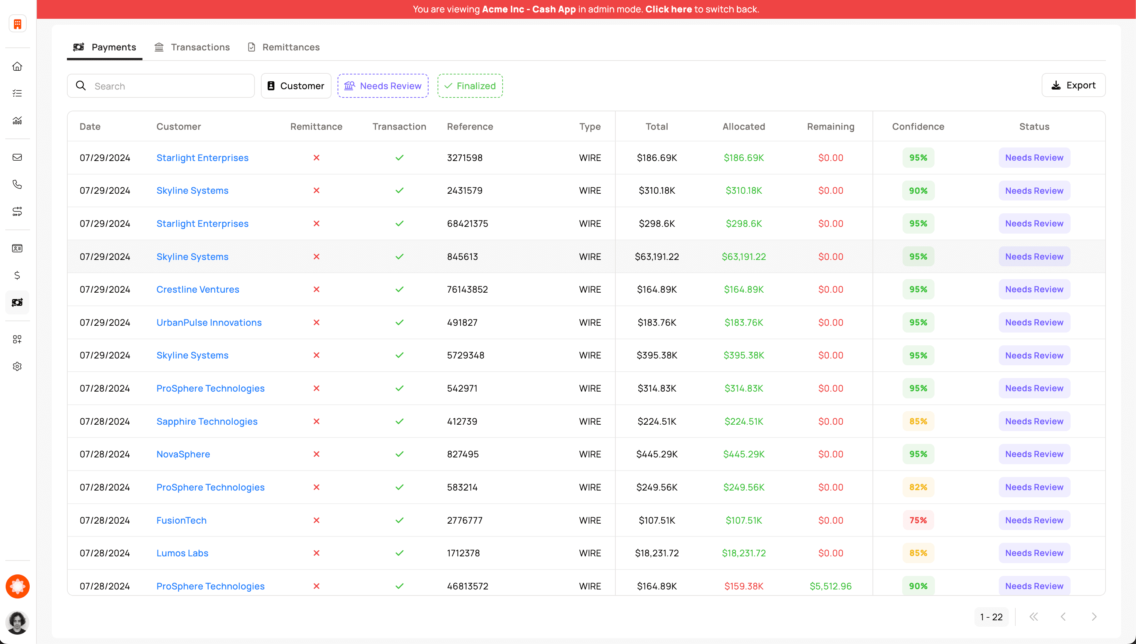Toggle the Finalized filter chip
The height and width of the screenshot is (644, 1136).
point(470,86)
